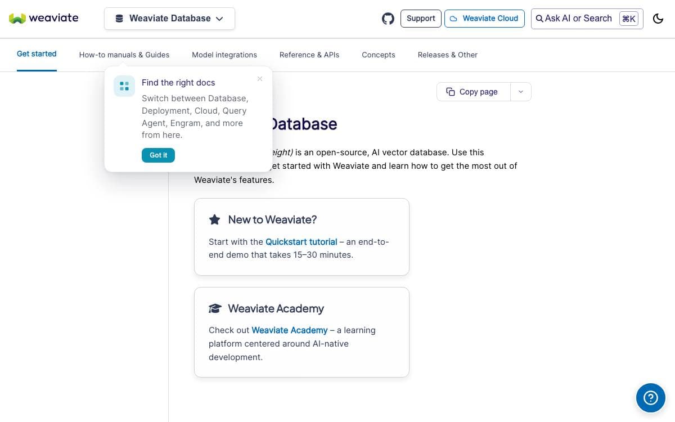Click the New to Weaviate? heading
Viewport: 675px width, 422px height.
(x=272, y=219)
